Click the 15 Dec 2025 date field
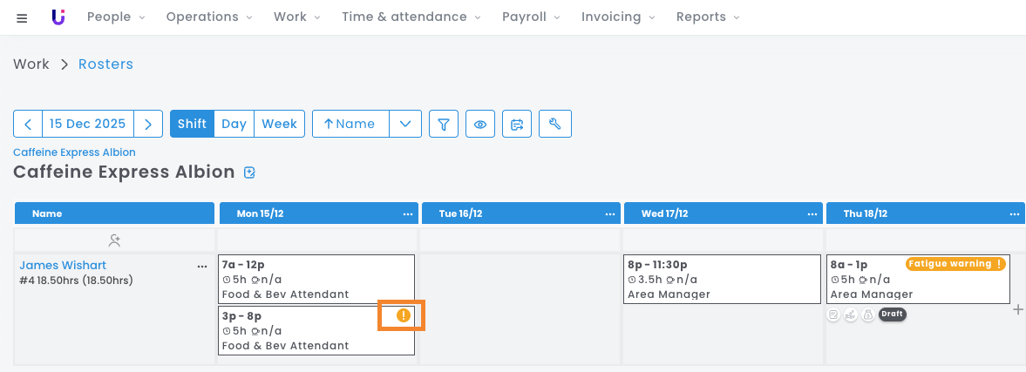The image size is (1026, 372). point(87,124)
